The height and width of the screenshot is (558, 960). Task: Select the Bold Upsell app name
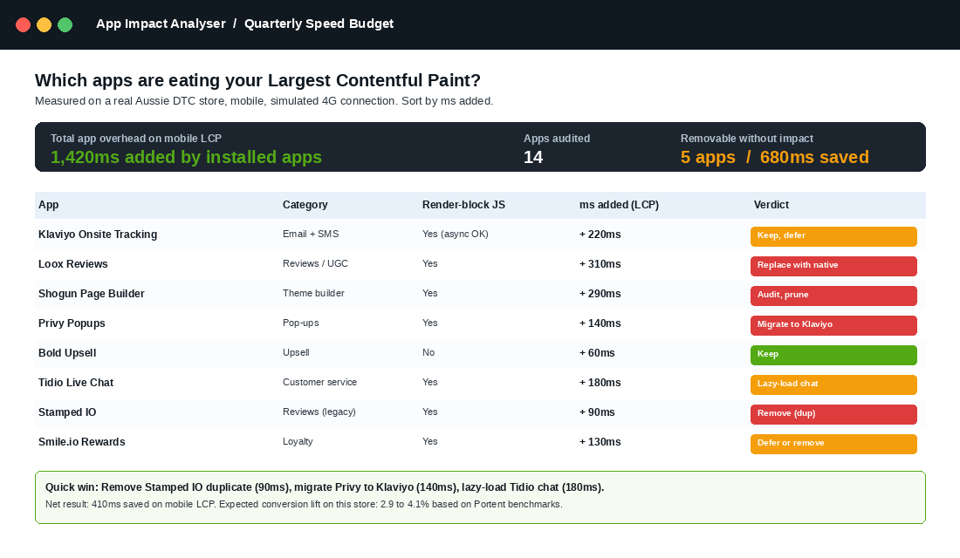(66, 353)
